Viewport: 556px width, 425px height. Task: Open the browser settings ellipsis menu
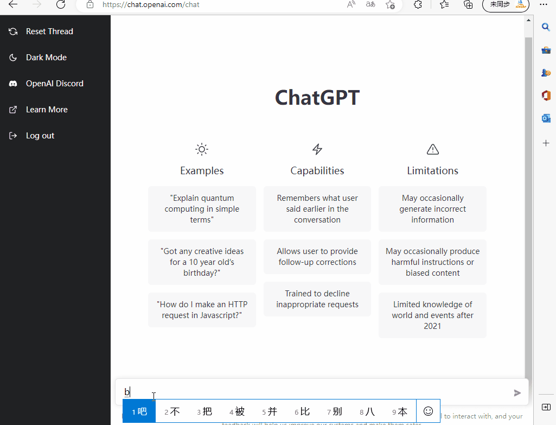(543, 4)
